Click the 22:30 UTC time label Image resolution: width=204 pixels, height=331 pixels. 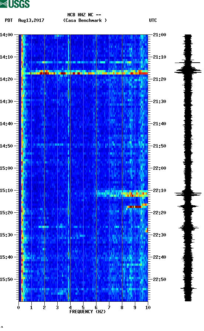(x=160, y=235)
